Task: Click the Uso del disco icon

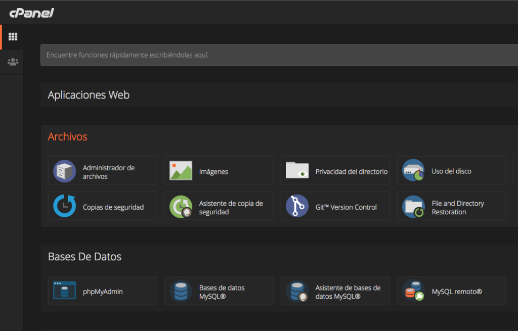Action: coord(413,170)
